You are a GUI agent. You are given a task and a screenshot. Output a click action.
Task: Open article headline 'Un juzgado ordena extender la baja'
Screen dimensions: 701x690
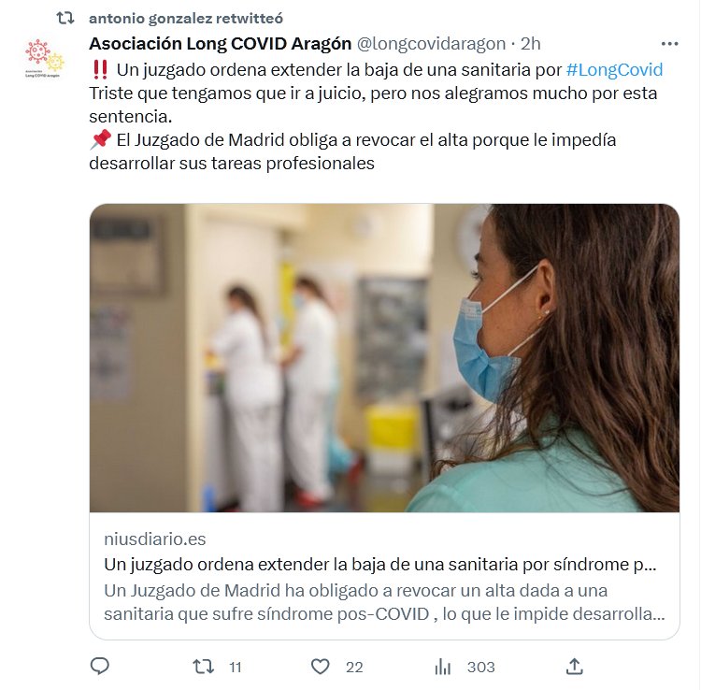pos(380,565)
